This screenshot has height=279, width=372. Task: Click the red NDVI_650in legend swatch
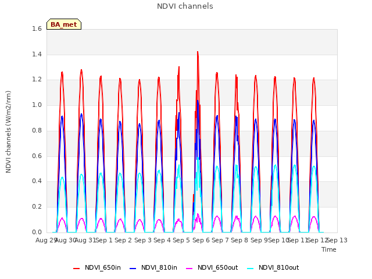(x=76, y=269)
